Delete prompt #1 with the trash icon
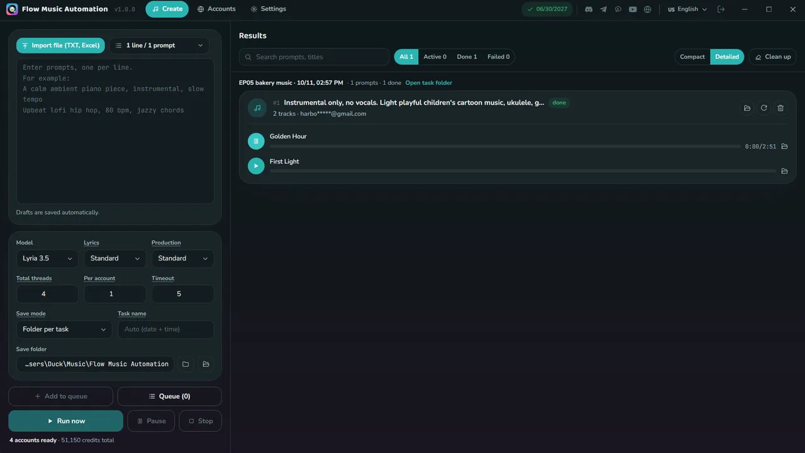 coord(780,108)
